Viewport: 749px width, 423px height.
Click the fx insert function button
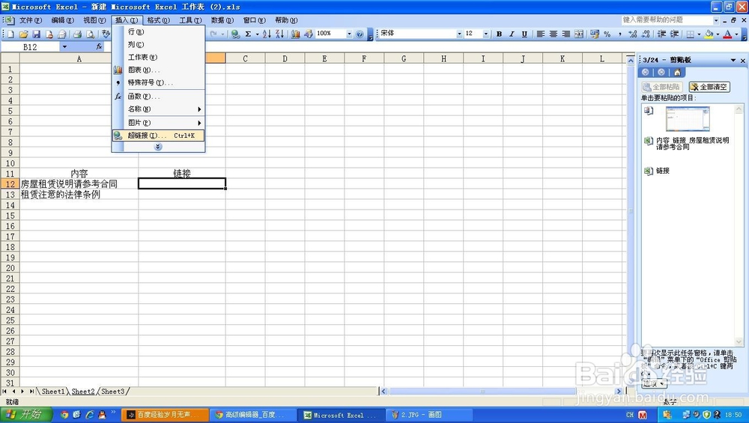click(99, 46)
